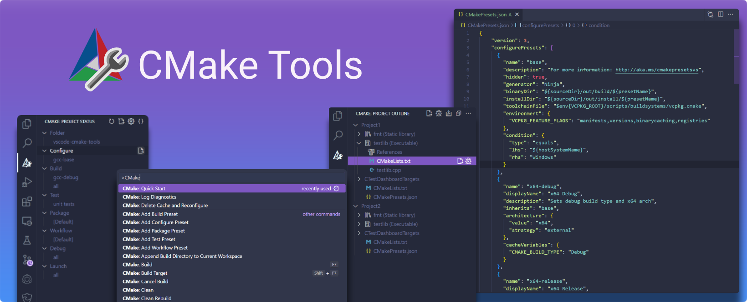Collapse the Configure section in Project Status
Image resolution: width=747 pixels, height=302 pixels.
pyautogui.click(x=45, y=151)
